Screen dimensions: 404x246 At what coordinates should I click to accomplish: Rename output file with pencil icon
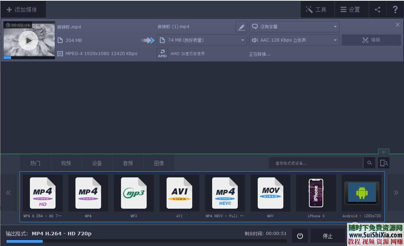[241, 26]
